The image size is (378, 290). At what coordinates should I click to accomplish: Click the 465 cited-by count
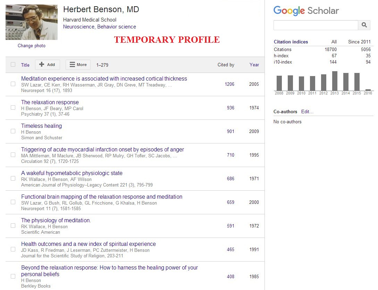pyautogui.click(x=230, y=250)
